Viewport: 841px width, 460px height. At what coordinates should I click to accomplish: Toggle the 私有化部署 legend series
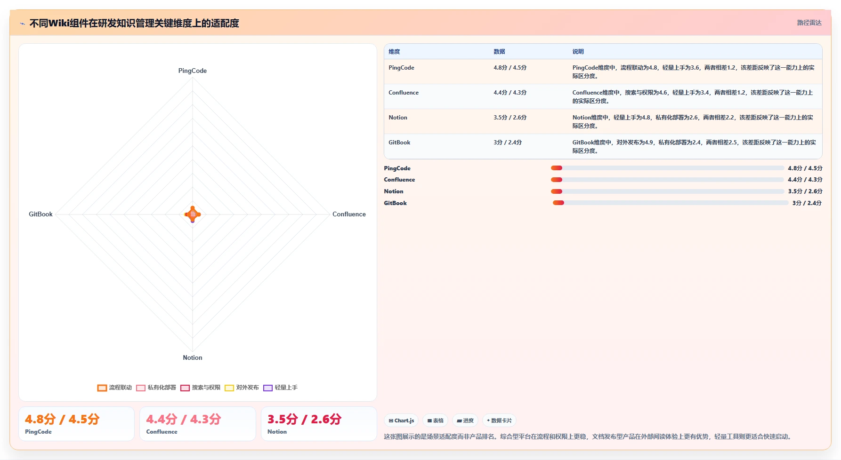click(x=156, y=388)
